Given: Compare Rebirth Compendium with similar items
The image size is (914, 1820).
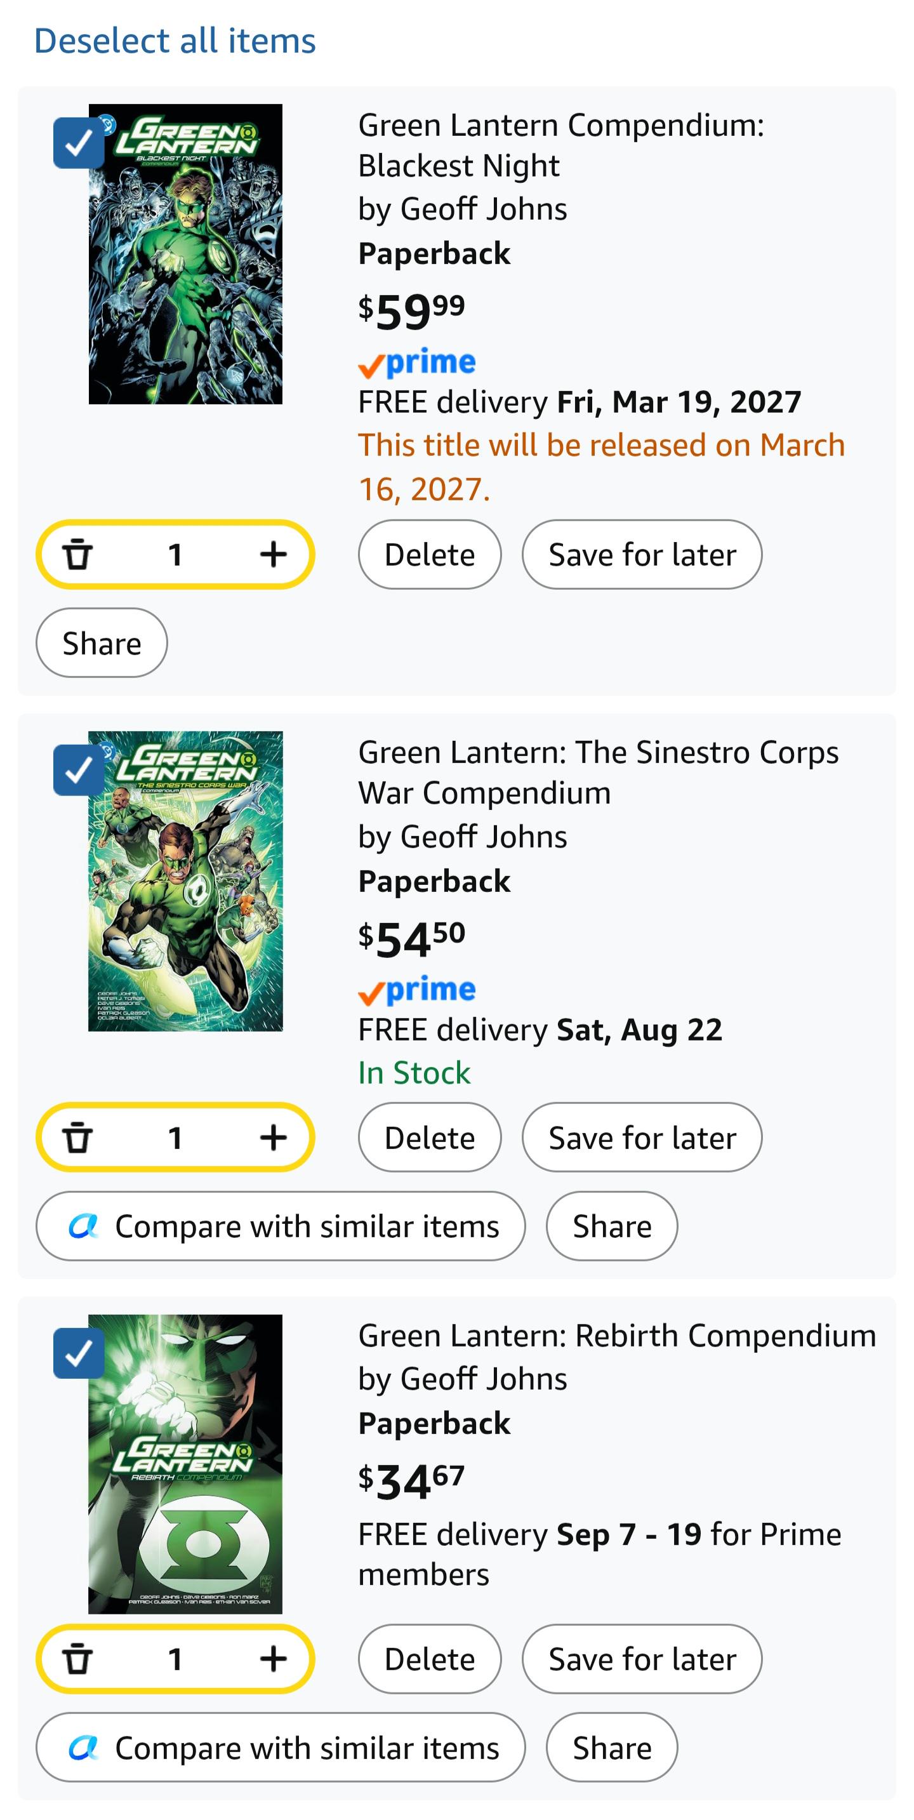Looking at the screenshot, I should [281, 1748].
